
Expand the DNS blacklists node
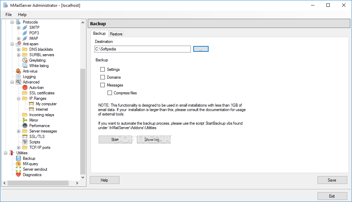(19, 49)
